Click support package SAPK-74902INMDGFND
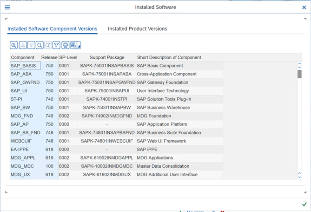Screen dimensions: 311x212 point(107,116)
